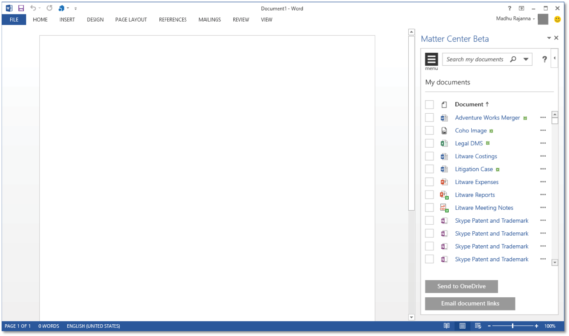
Task: Click the zoom slider handle in status bar
Action: pos(512,326)
